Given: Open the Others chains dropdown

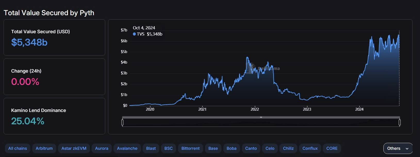Looking at the screenshot, I should [398, 149].
